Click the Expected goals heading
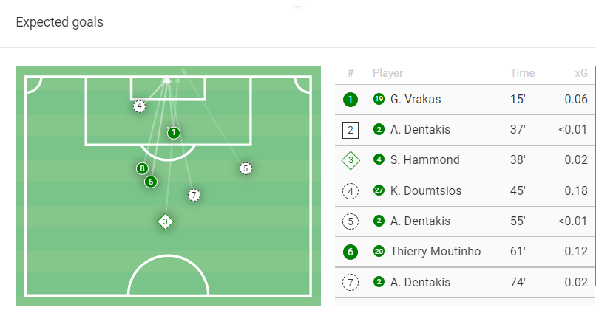 coord(60,22)
